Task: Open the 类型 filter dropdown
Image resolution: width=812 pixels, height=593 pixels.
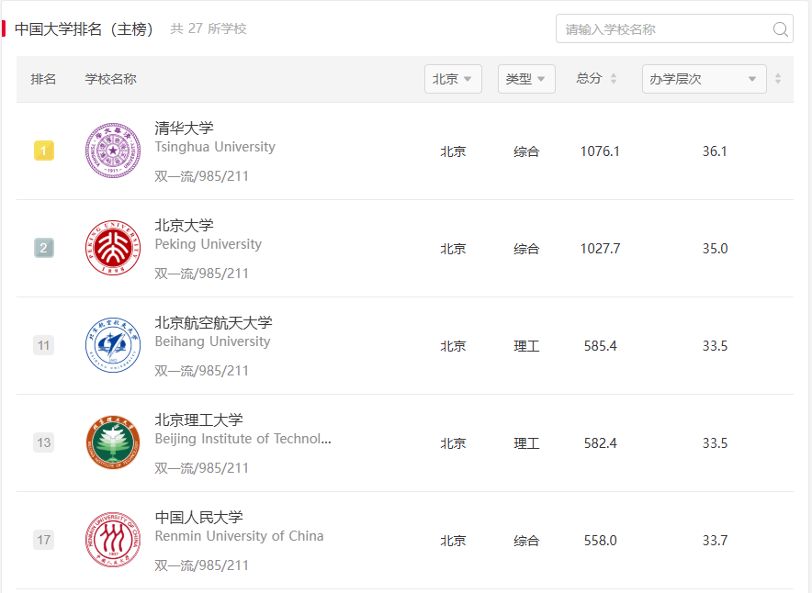Action: (526, 79)
